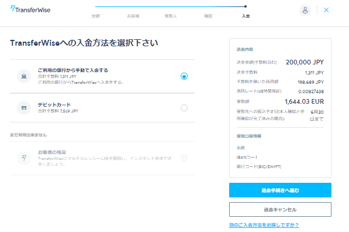Screen dimensions: 349x232
Task: Click the progress bar end marker
Action: coord(246,6)
